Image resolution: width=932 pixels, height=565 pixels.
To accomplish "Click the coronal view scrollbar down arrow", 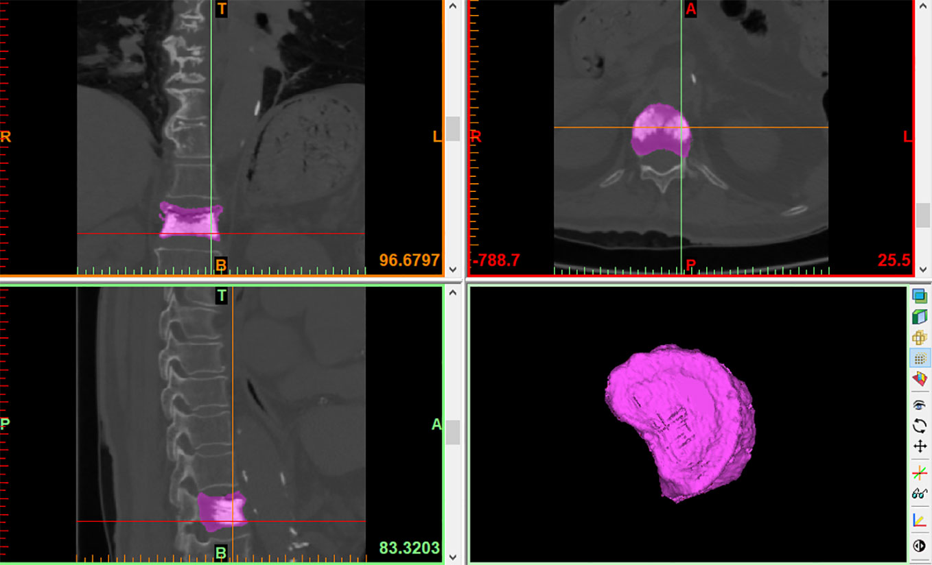I will [x=452, y=269].
